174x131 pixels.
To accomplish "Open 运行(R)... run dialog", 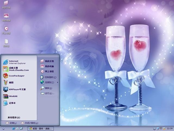I will click(47, 93).
